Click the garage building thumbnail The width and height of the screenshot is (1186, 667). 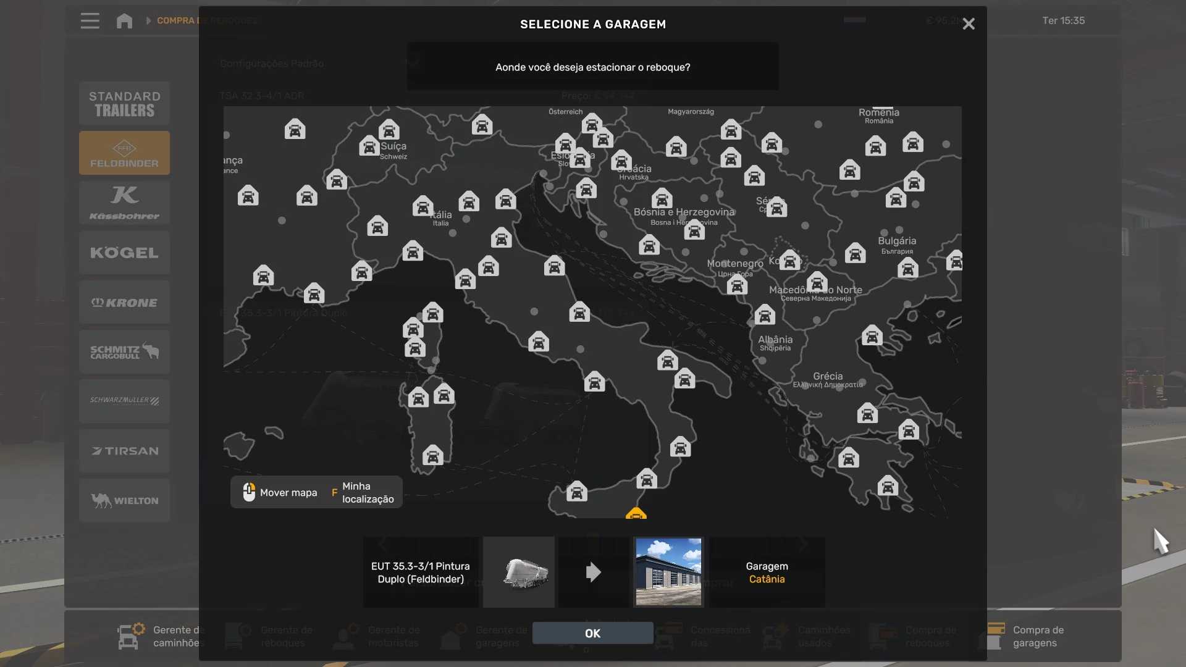(x=668, y=572)
